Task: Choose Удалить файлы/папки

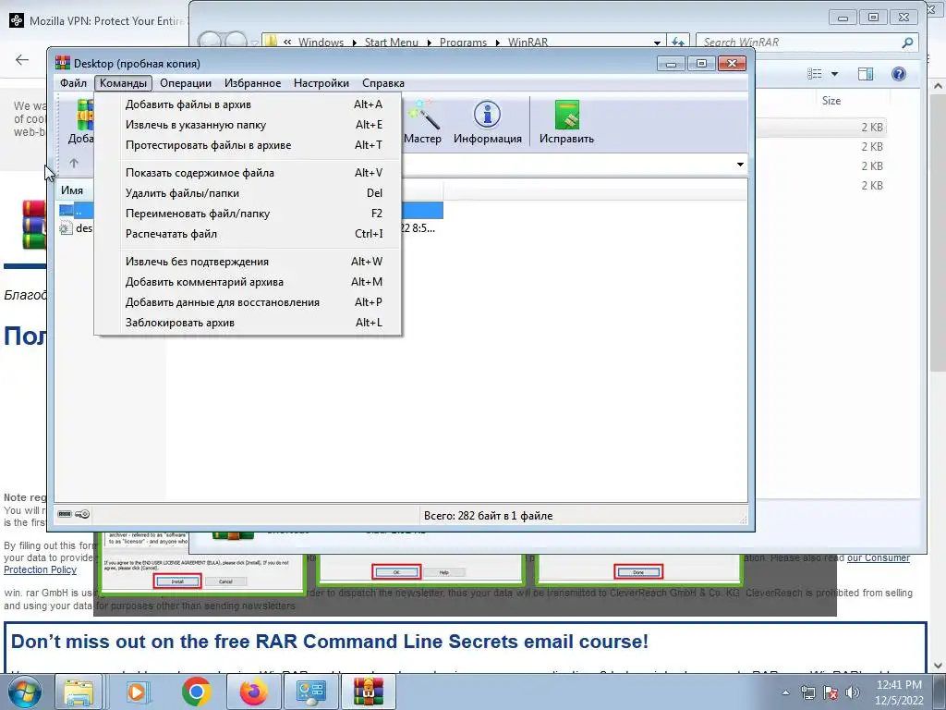Action: (x=248, y=193)
